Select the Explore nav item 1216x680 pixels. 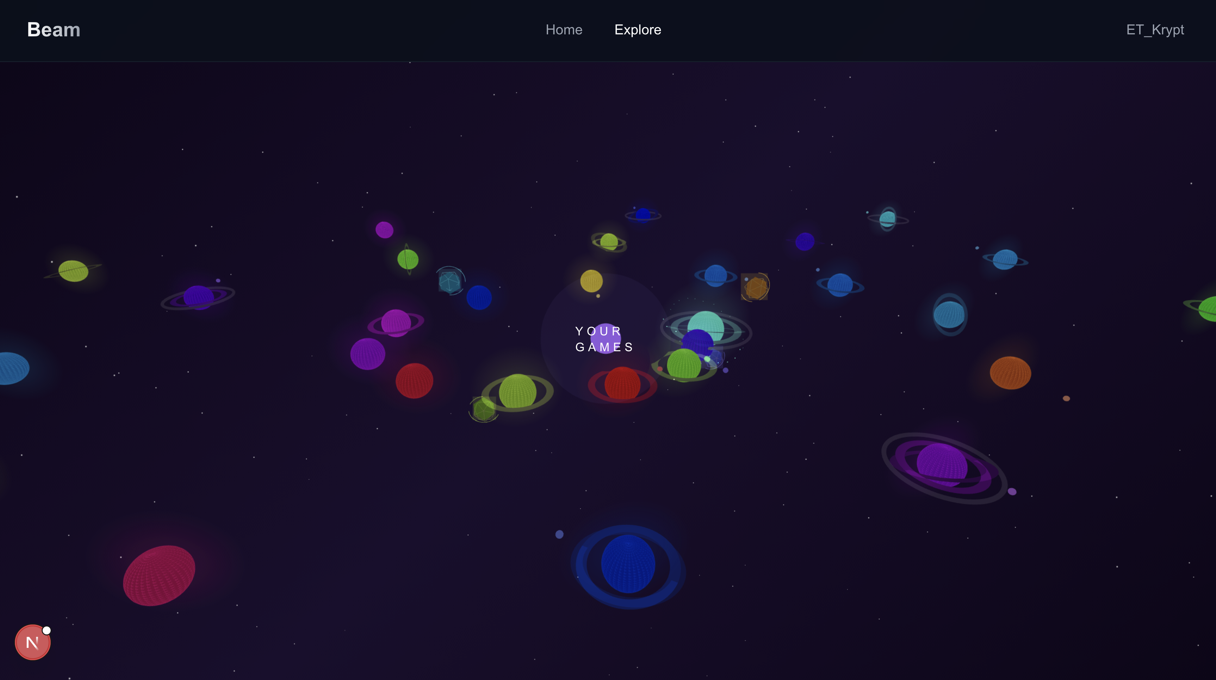(x=637, y=30)
